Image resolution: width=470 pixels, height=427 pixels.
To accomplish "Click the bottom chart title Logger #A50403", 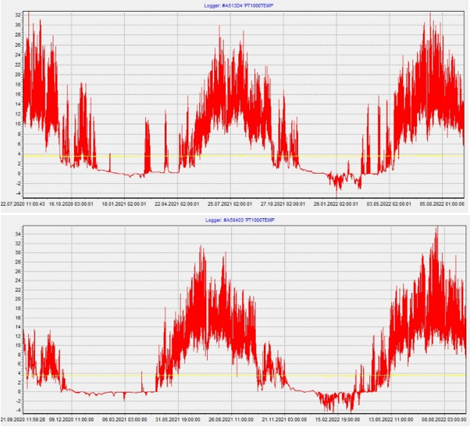I will [234, 221].
